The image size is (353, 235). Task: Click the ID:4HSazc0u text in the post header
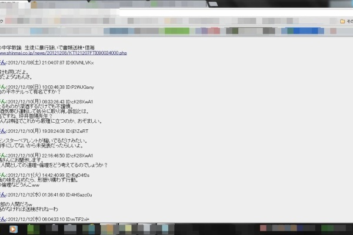79,194
